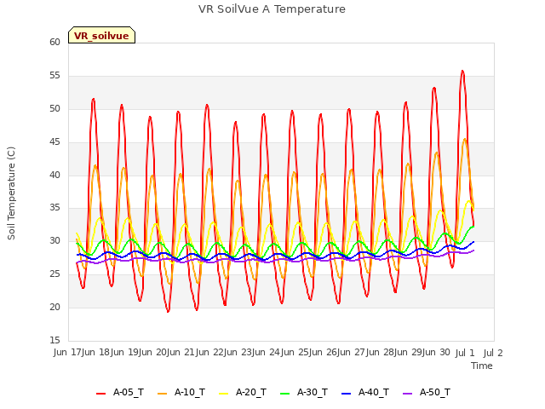Toggle the A-05_T legend entry

click(120, 392)
